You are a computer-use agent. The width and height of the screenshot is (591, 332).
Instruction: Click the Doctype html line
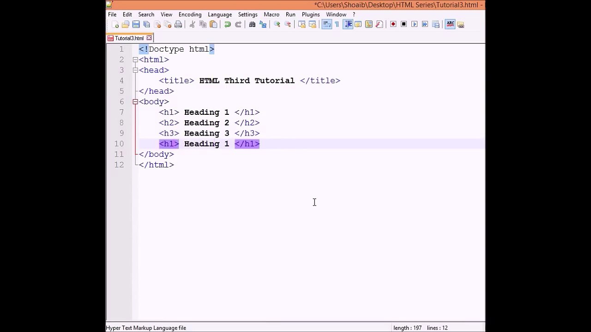(176, 49)
